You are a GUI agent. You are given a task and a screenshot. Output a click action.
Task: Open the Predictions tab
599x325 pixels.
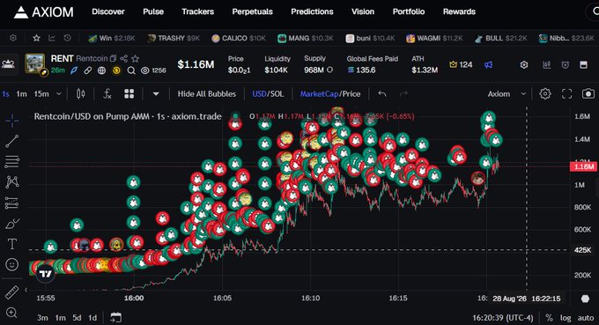[x=312, y=11]
